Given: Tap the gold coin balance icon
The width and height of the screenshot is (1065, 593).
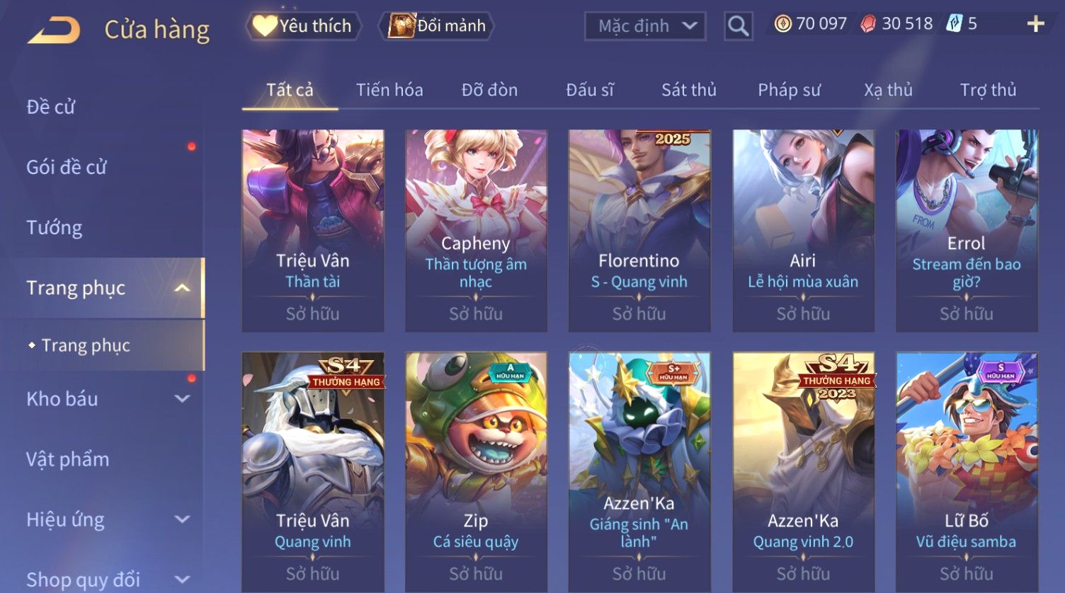Looking at the screenshot, I should click(x=782, y=24).
